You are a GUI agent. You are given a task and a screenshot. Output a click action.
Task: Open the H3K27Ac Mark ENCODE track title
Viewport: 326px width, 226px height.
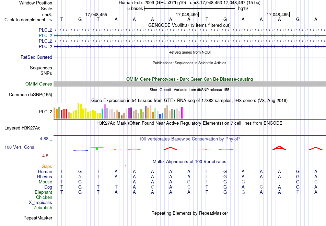[x=189, y=123]
